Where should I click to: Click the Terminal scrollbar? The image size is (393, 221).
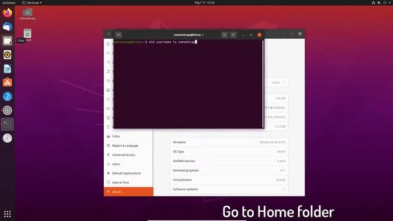tap(263, 84)
